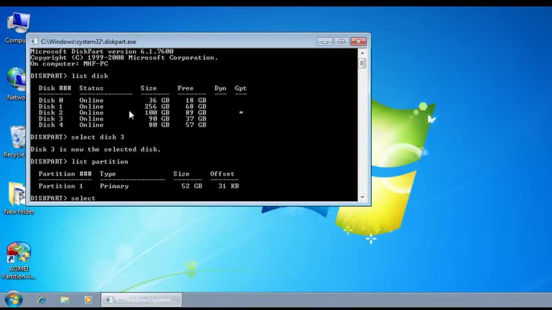Launch Internet Explorer from taskbar
Viewport: 552px width, 310px height.
coord(42,300)
